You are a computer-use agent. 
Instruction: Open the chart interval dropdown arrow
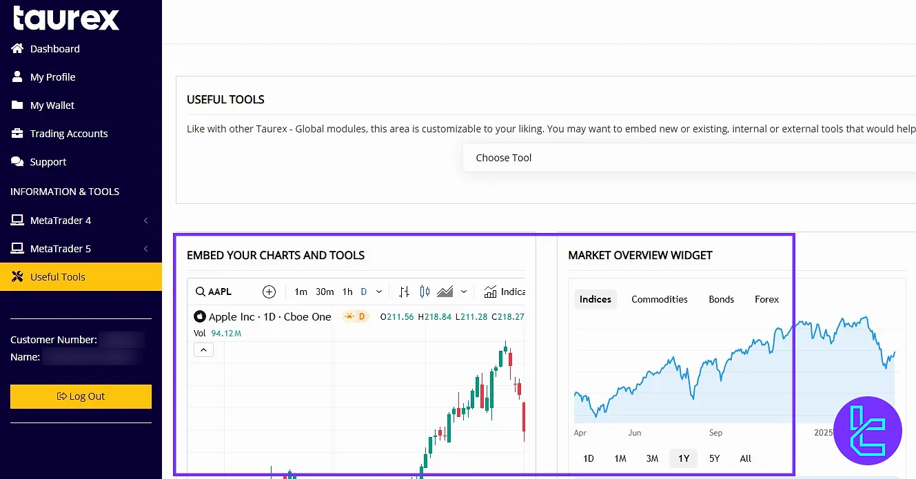(379, 292)
